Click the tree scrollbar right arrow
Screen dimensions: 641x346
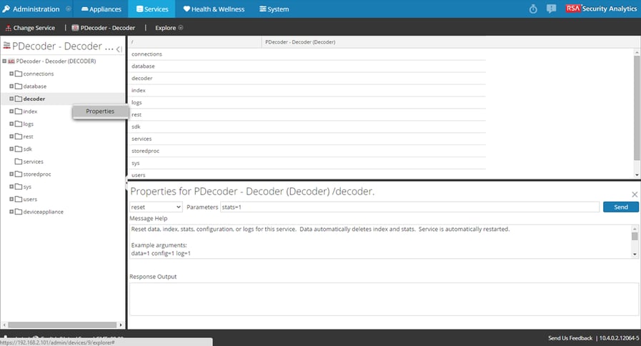121,325
